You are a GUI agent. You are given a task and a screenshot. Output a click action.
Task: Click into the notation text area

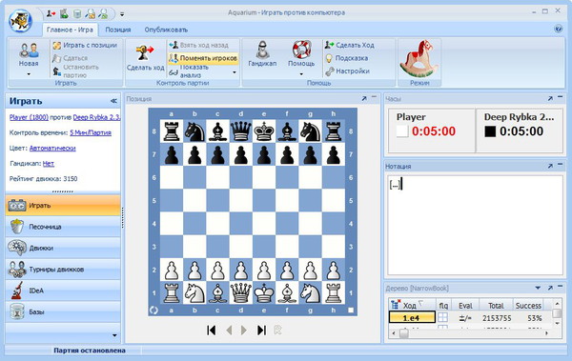coord(475,226)
